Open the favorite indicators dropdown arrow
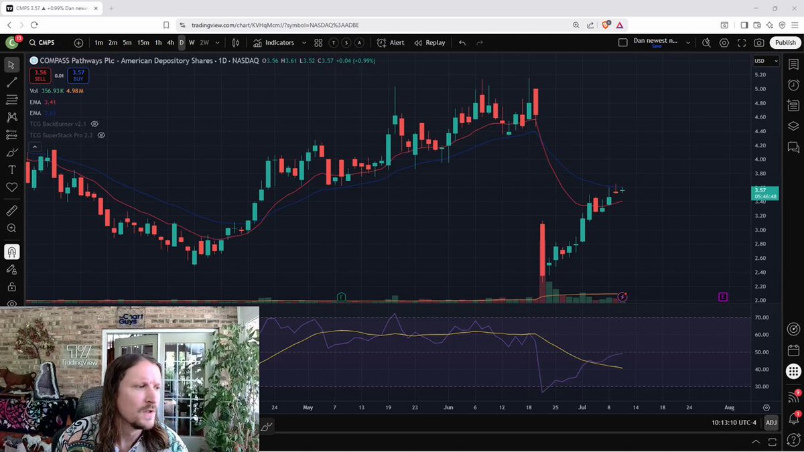The width and height of the screenshot is (804, 452). 304,43
